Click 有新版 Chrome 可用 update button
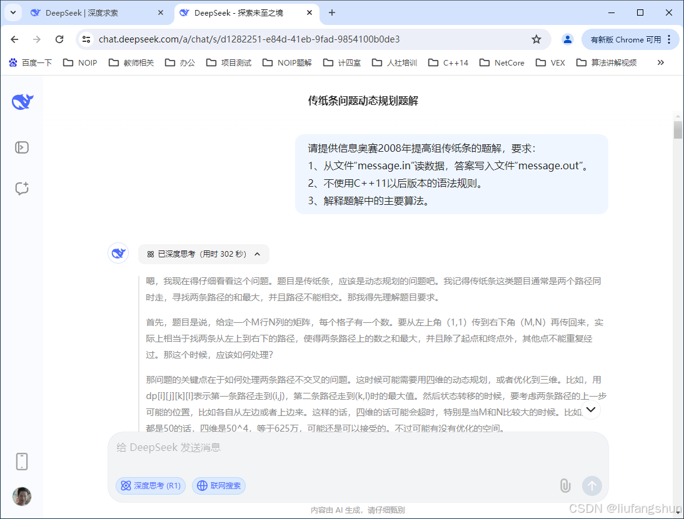 point(626,39)
